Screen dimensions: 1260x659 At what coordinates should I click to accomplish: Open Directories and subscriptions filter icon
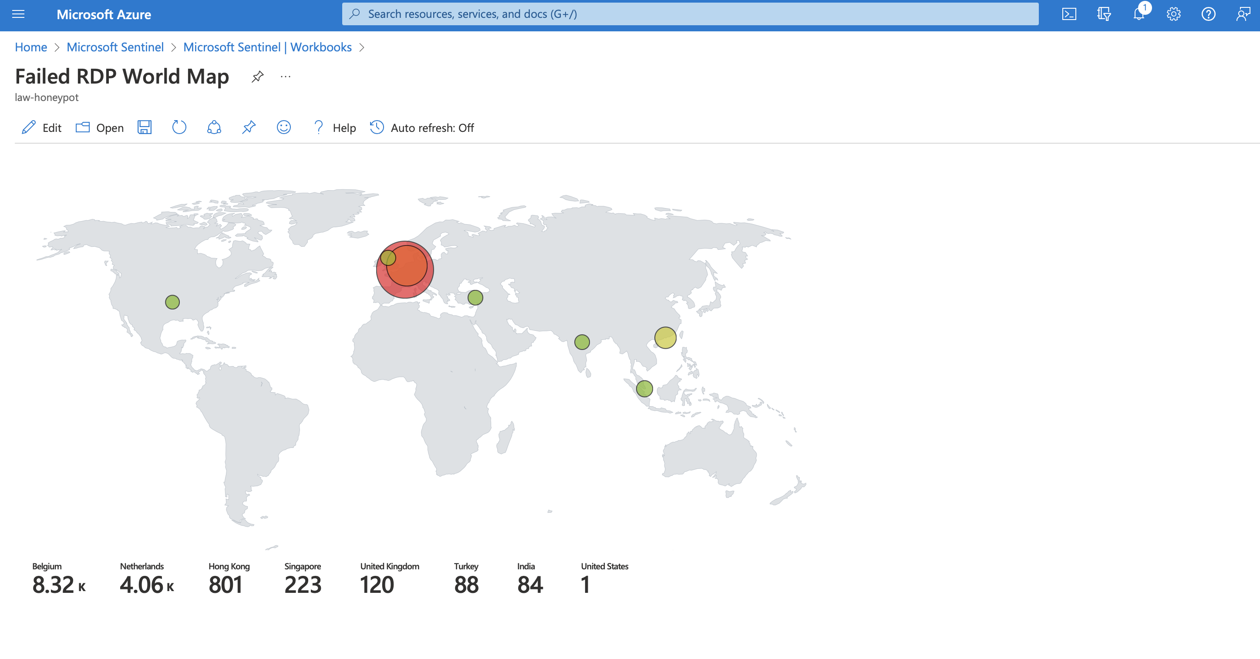pyautogui.click(x=1104, y=14)
